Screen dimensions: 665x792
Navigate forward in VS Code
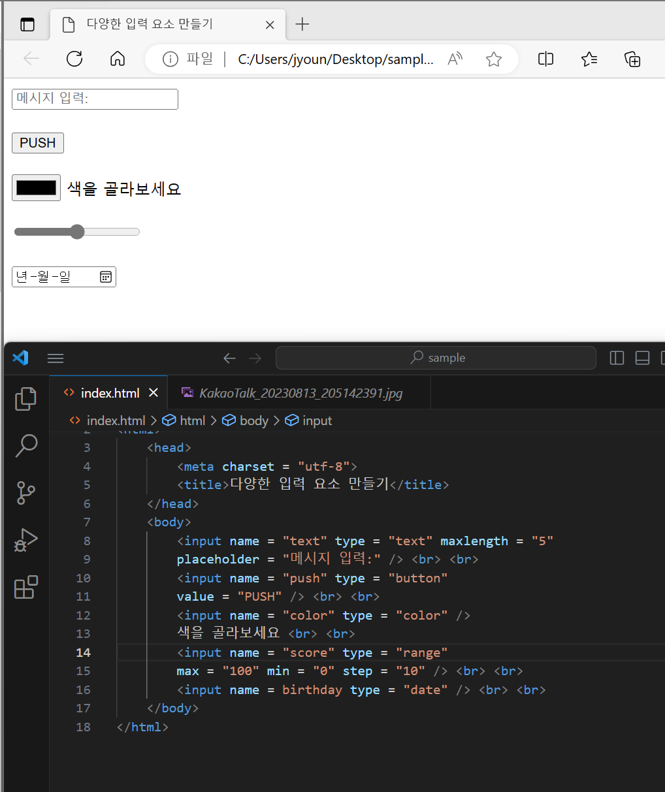click(255, 358)
